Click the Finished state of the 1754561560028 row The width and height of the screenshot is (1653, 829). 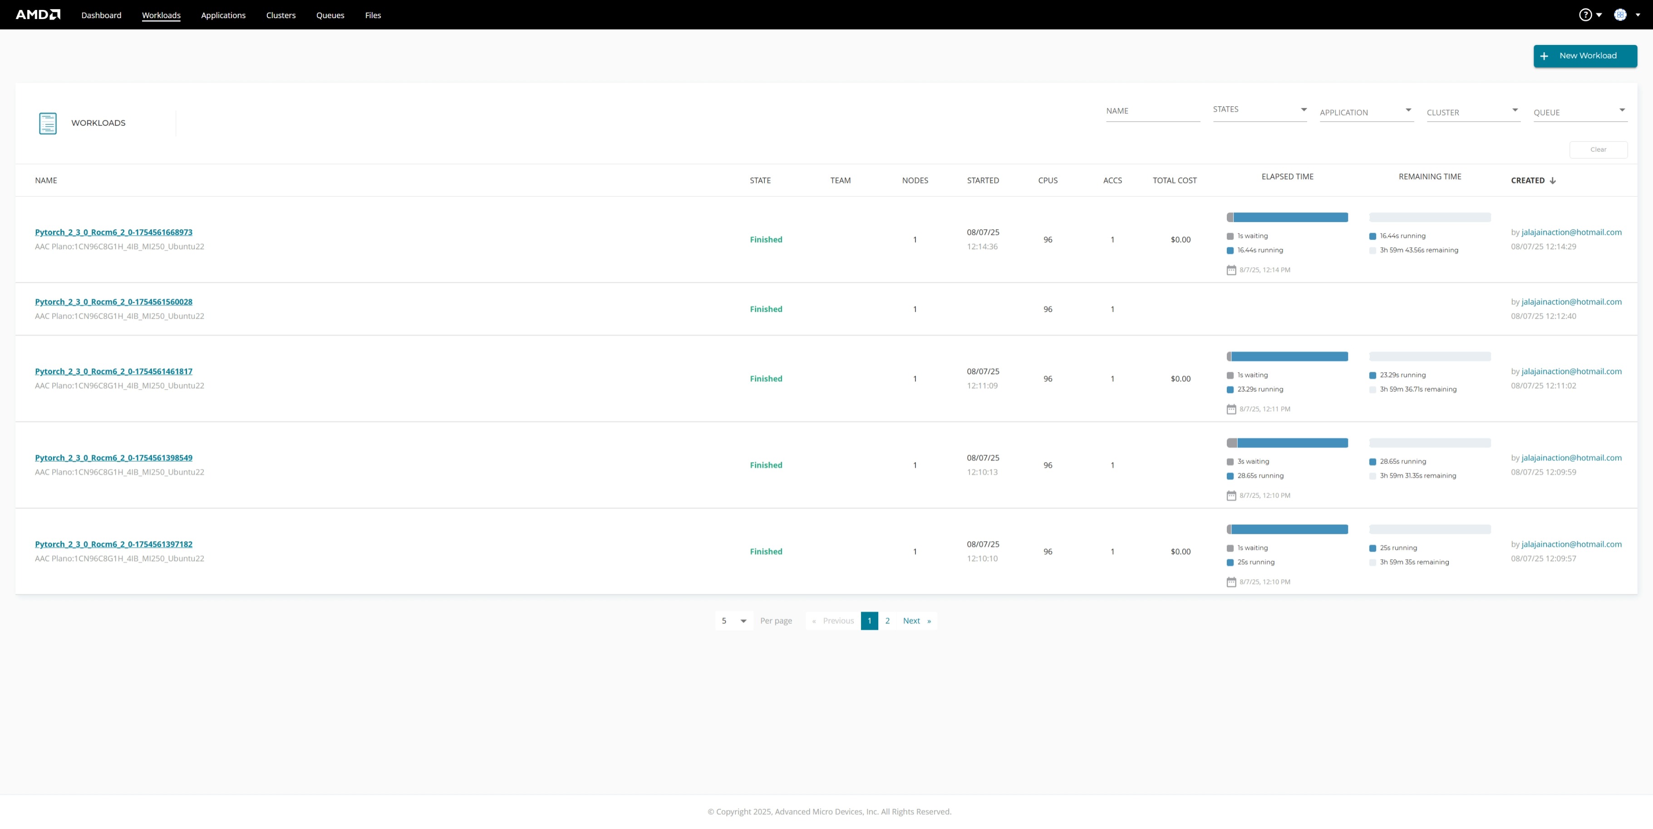(766, 309)
